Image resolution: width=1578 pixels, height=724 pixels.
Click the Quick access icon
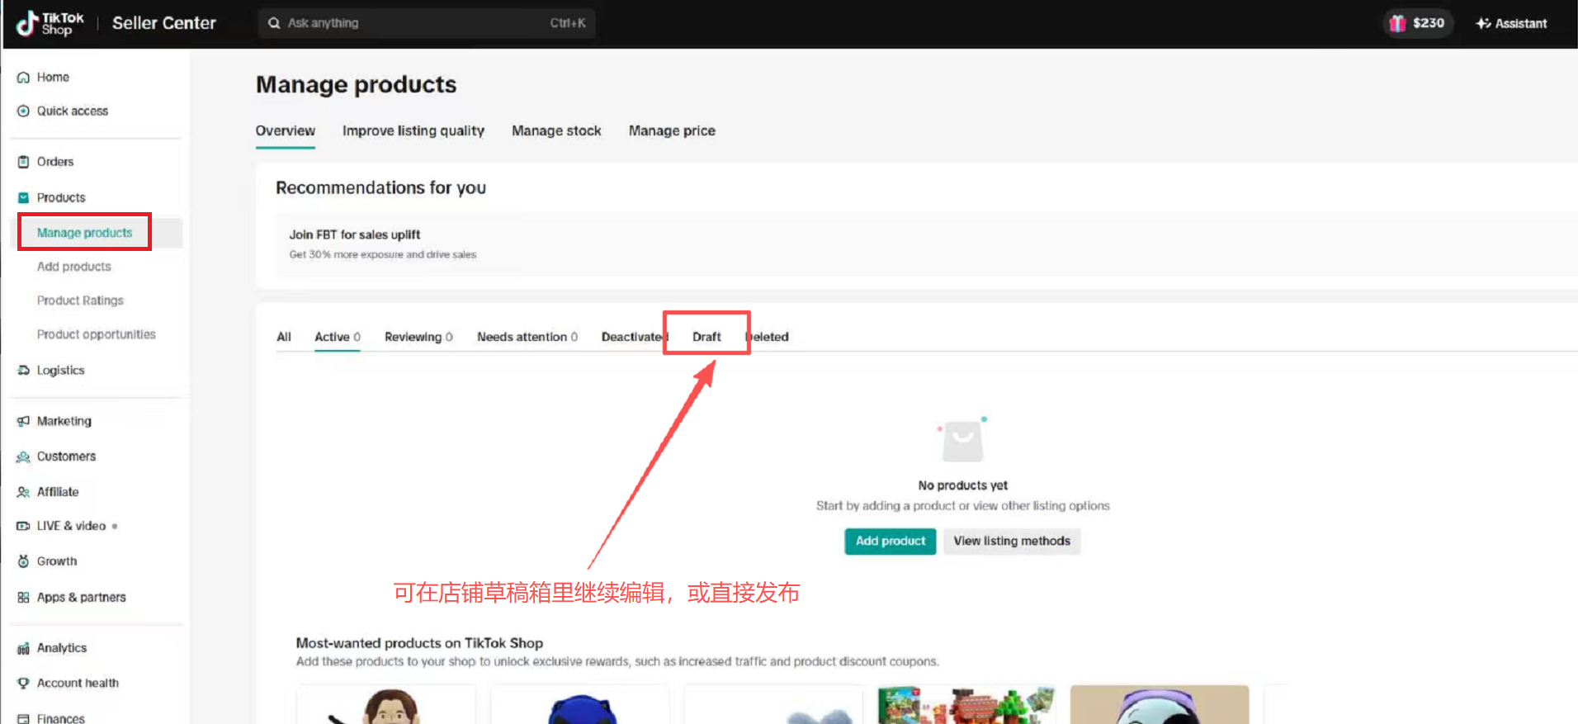coord(23,111)
